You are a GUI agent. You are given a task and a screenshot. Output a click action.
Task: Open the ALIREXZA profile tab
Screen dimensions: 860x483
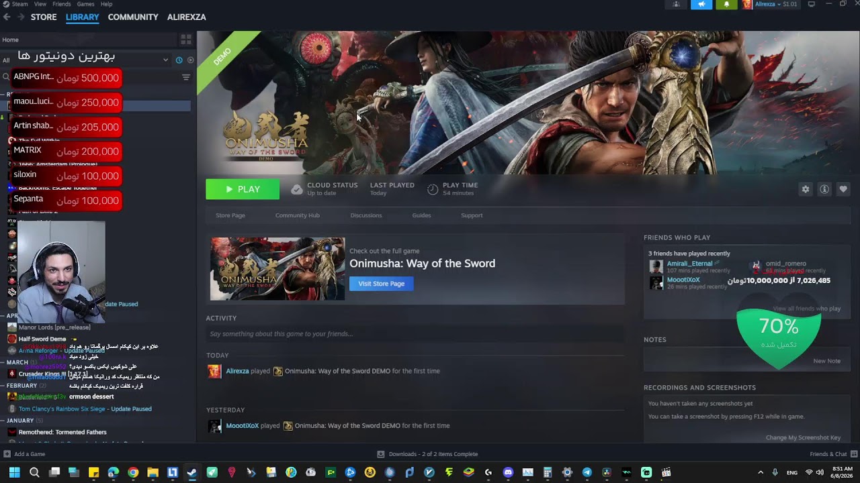click(x=187, y=17)
